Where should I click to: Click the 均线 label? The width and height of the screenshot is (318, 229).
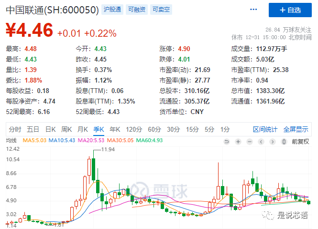pos(11,140)
